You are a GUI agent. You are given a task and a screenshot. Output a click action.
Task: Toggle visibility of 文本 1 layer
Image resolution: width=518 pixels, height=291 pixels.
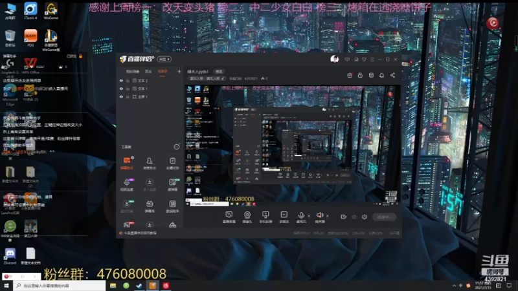coord(121,89)
